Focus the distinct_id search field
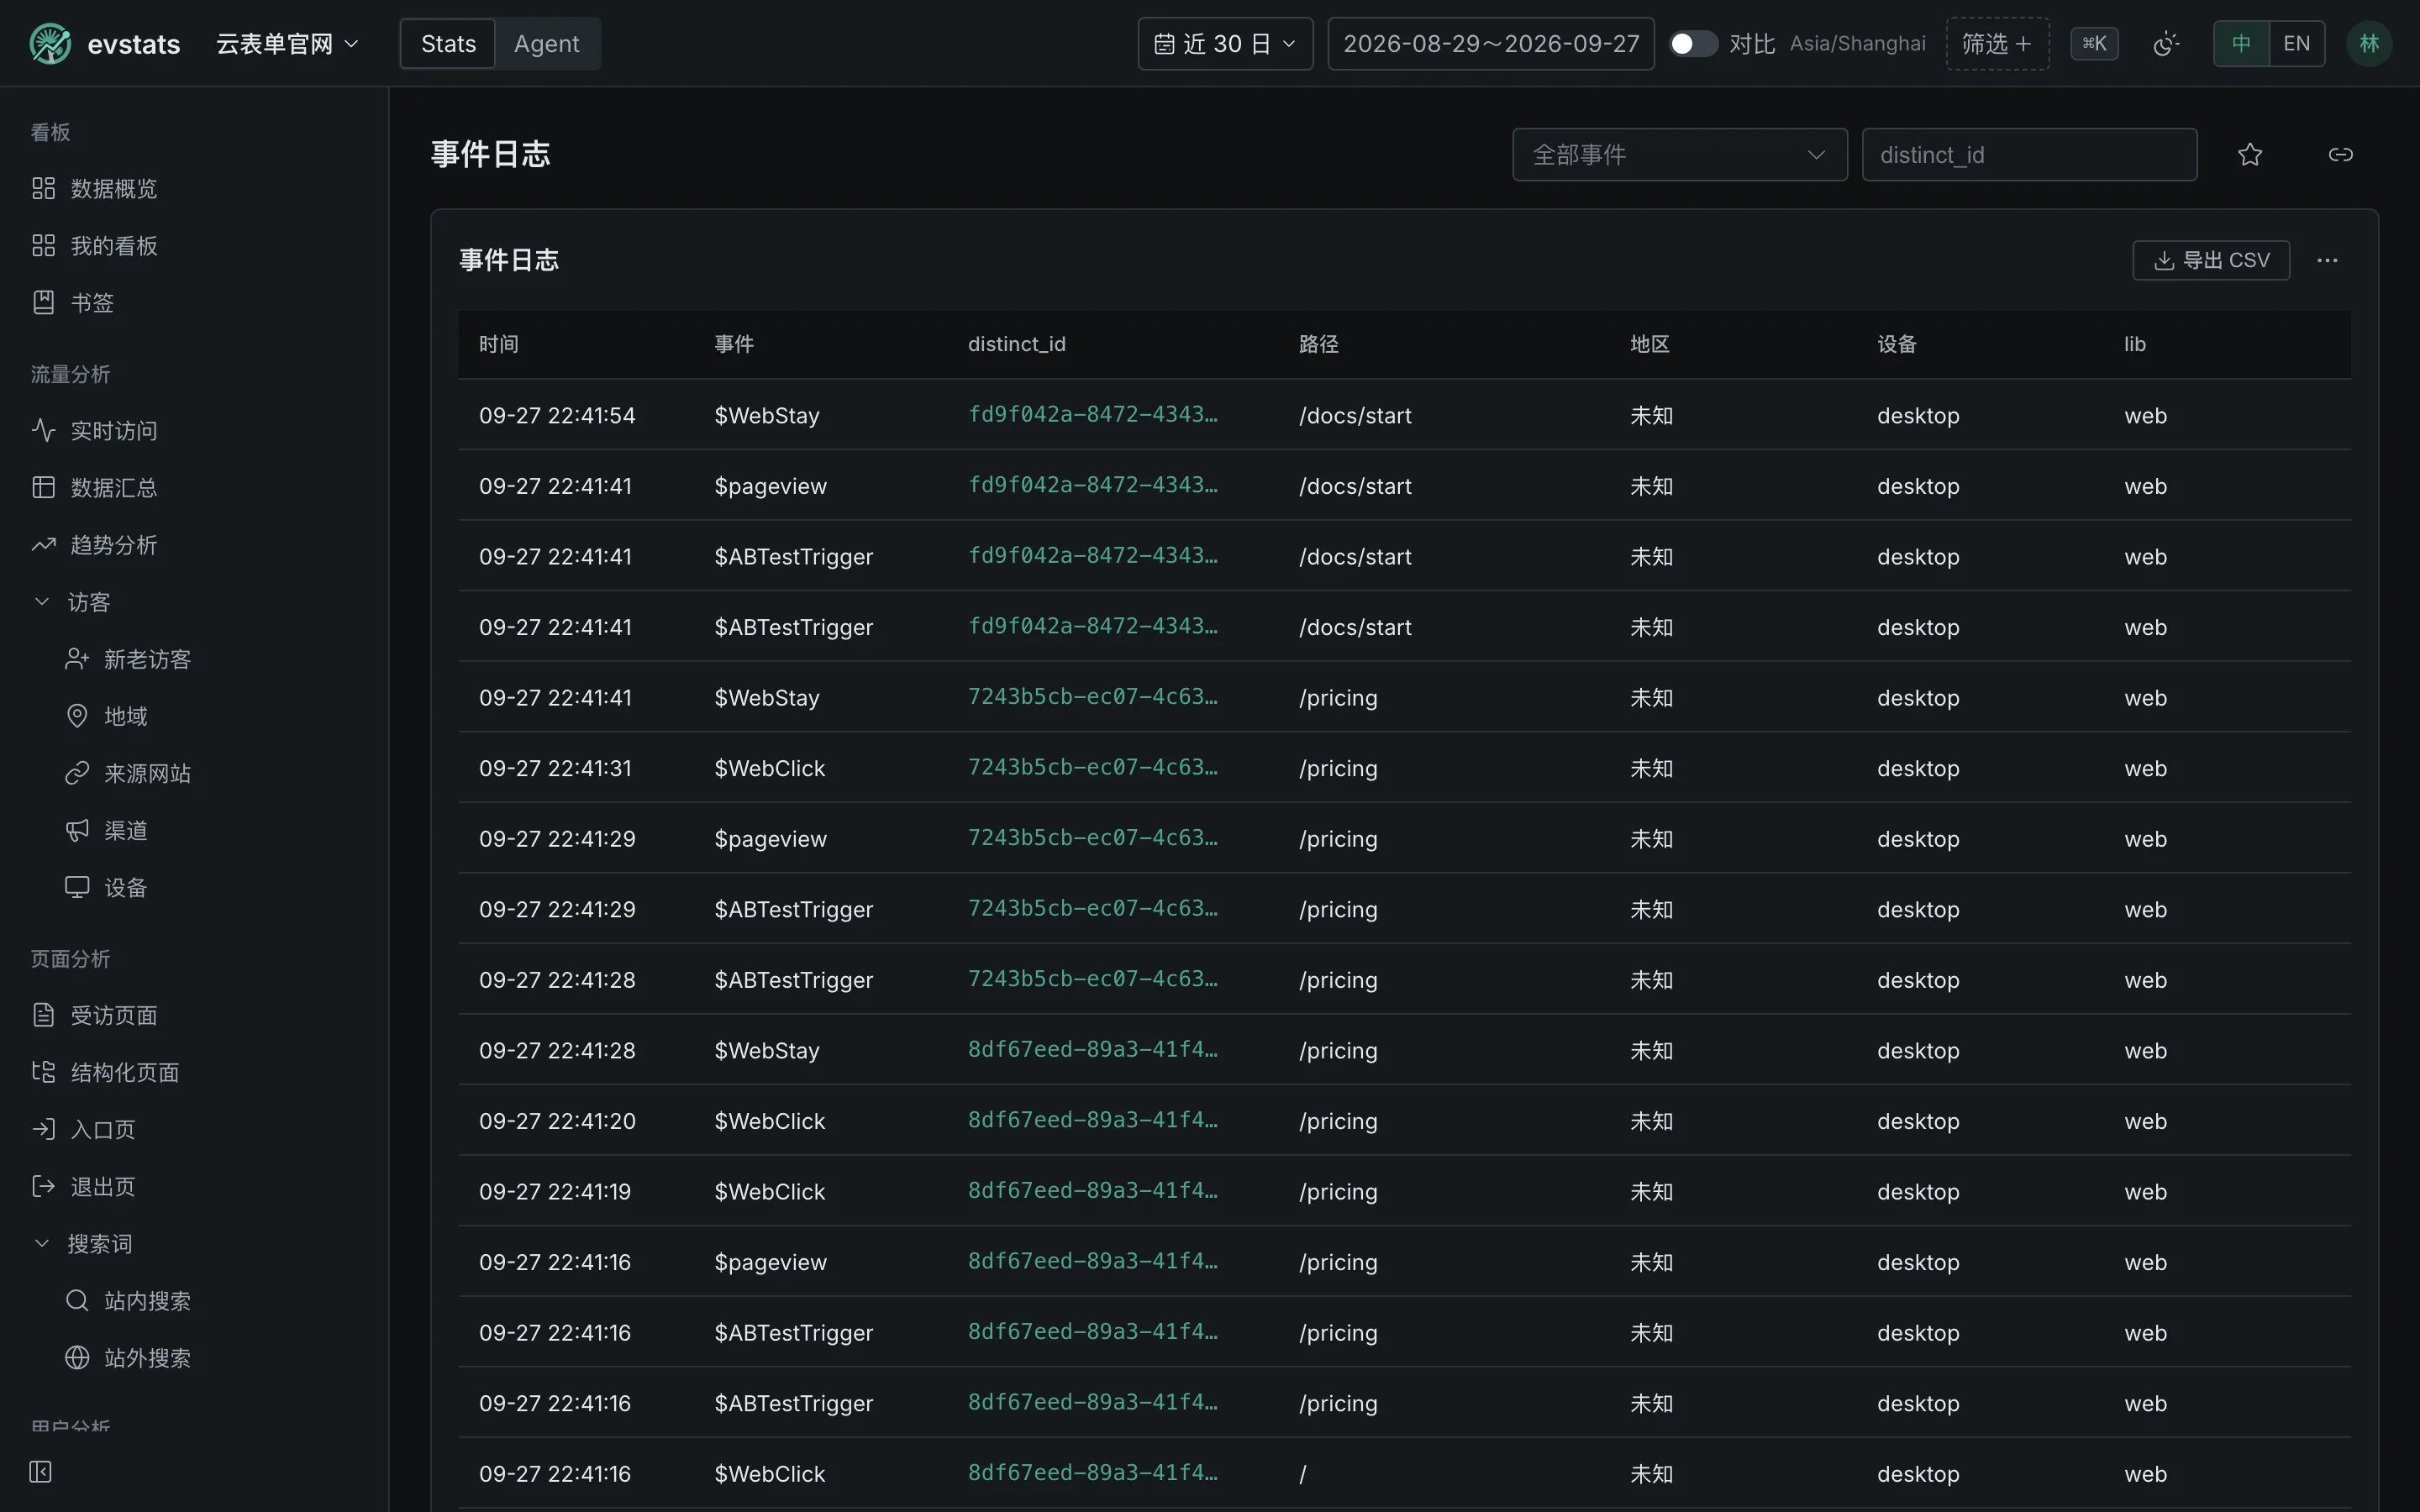This screenshot has height=1512, width=2420. click(2029, 155)
